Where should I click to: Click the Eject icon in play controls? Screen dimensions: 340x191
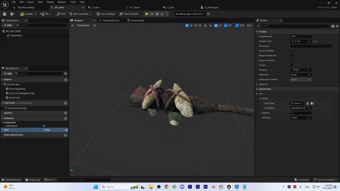pyautogui.click(x=161, y=14)
